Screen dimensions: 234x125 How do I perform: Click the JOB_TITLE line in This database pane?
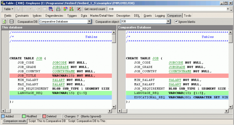pos(61,76)
